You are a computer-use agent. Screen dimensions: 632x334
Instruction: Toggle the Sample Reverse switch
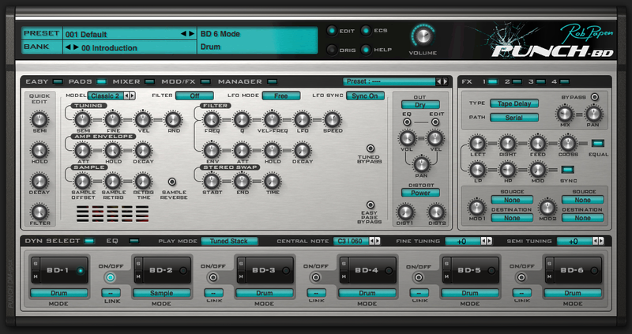coord(172,182)
